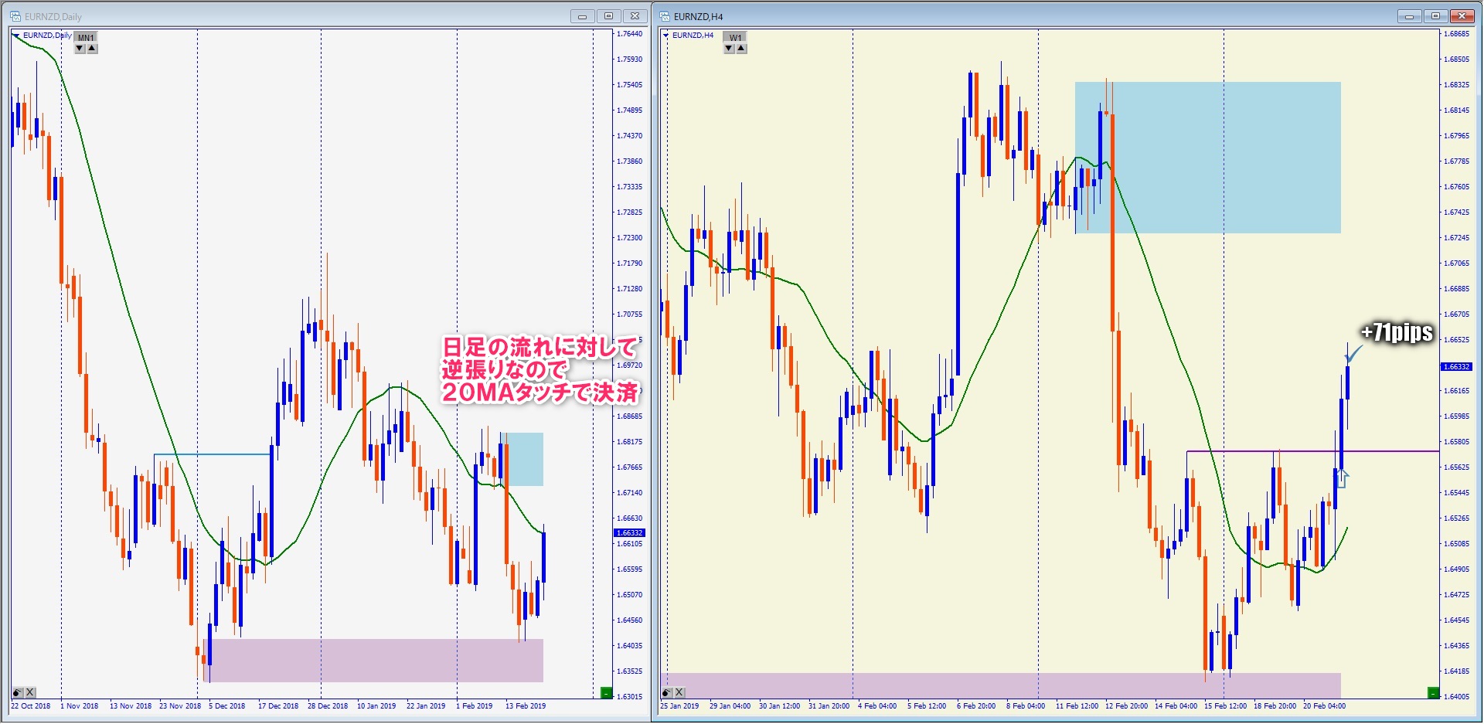Screen dimensions: 1484x724
Task: Click the EURNZD,H4 window title icon
Action: tap(665, 16)
